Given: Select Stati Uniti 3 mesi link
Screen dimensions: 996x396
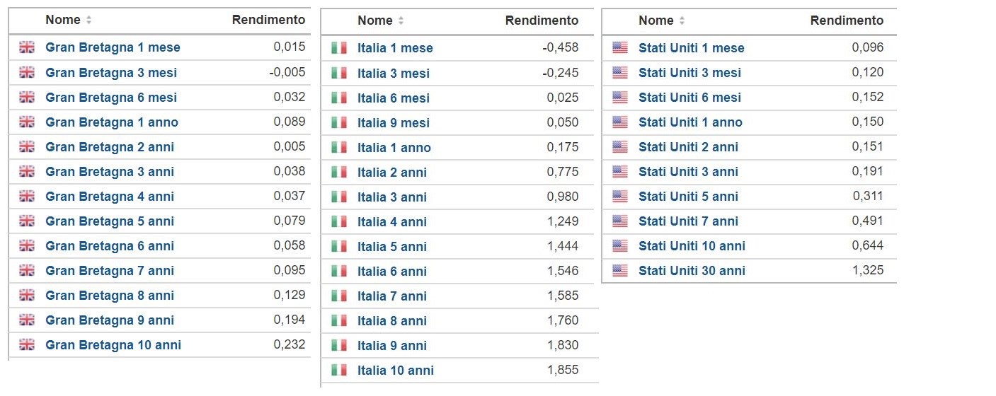Looking at the screenshot, I should tap(689, 73).
